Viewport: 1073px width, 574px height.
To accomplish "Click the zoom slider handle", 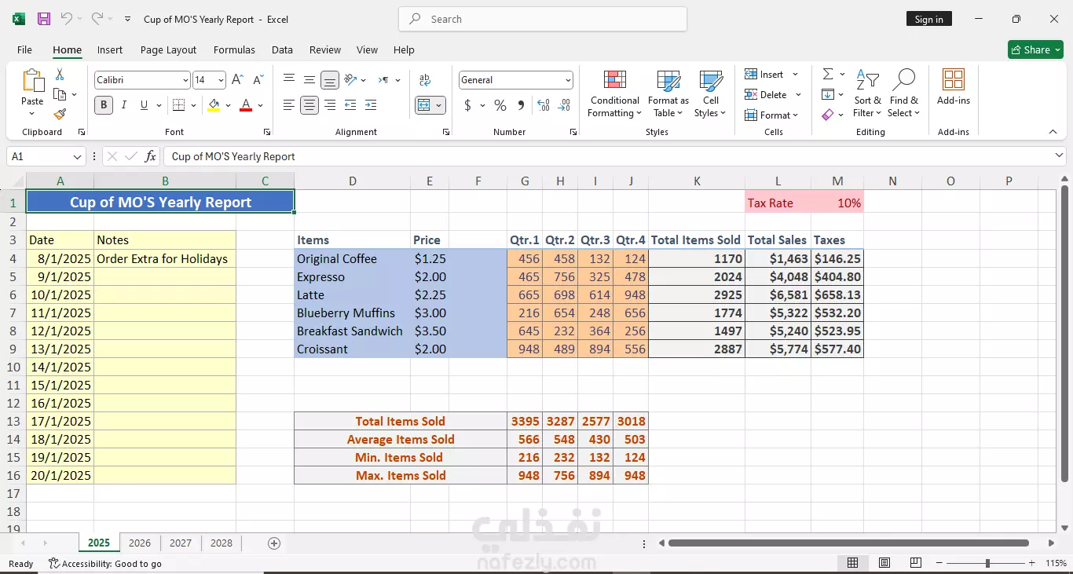I will click(x=987, y=563).
